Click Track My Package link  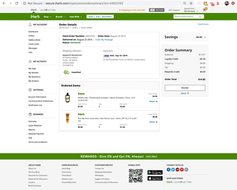click(x=104, y=40)
